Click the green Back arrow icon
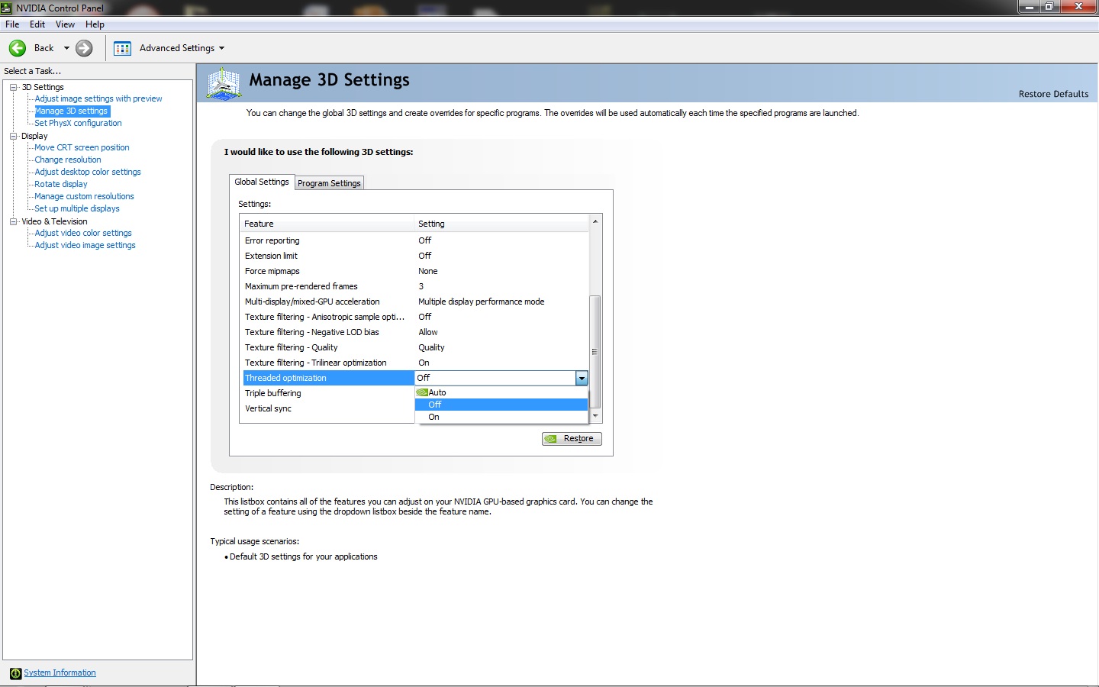 tap(18, 48)
